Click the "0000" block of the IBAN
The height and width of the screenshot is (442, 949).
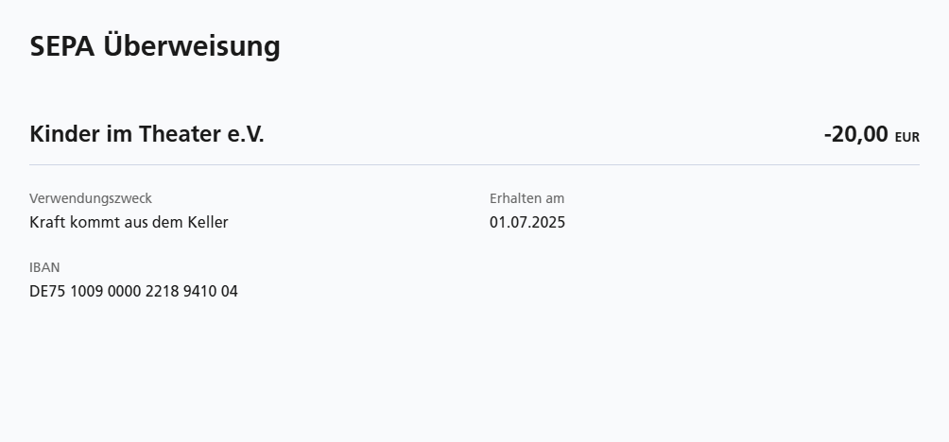point(124,292)
